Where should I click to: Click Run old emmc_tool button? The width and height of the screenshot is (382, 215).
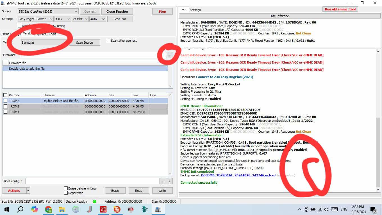340,9
